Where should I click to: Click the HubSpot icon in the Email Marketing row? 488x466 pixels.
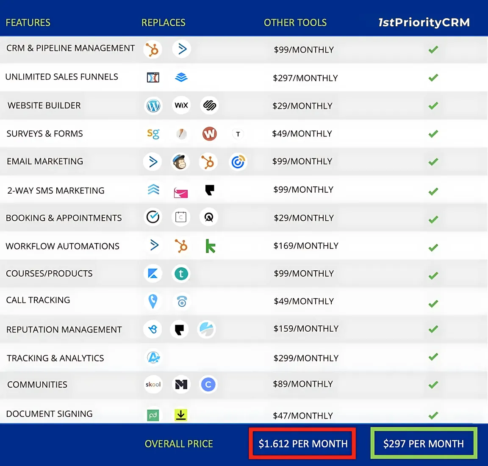pyautogui.click(x=208, y=162)
